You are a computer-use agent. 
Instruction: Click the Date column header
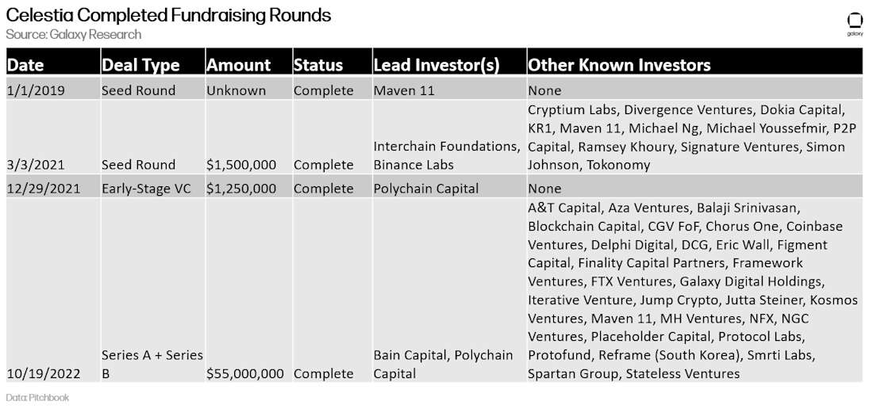26,65
